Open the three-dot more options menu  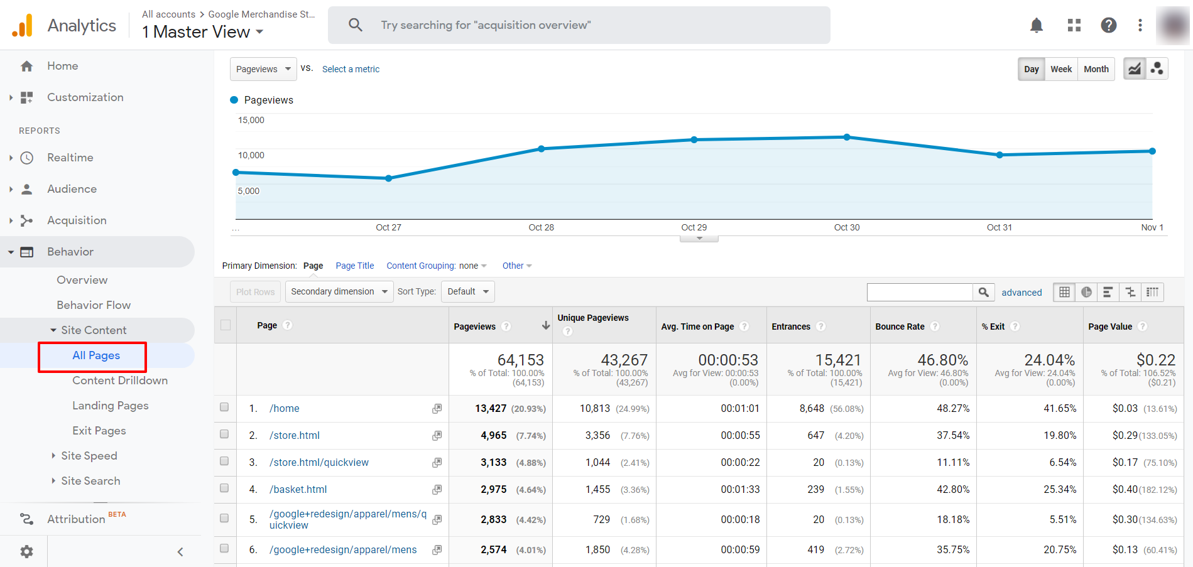[1140, 25]
